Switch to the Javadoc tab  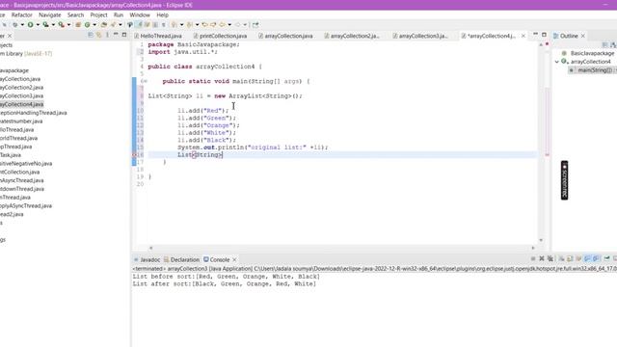click(x=147, y=259)
